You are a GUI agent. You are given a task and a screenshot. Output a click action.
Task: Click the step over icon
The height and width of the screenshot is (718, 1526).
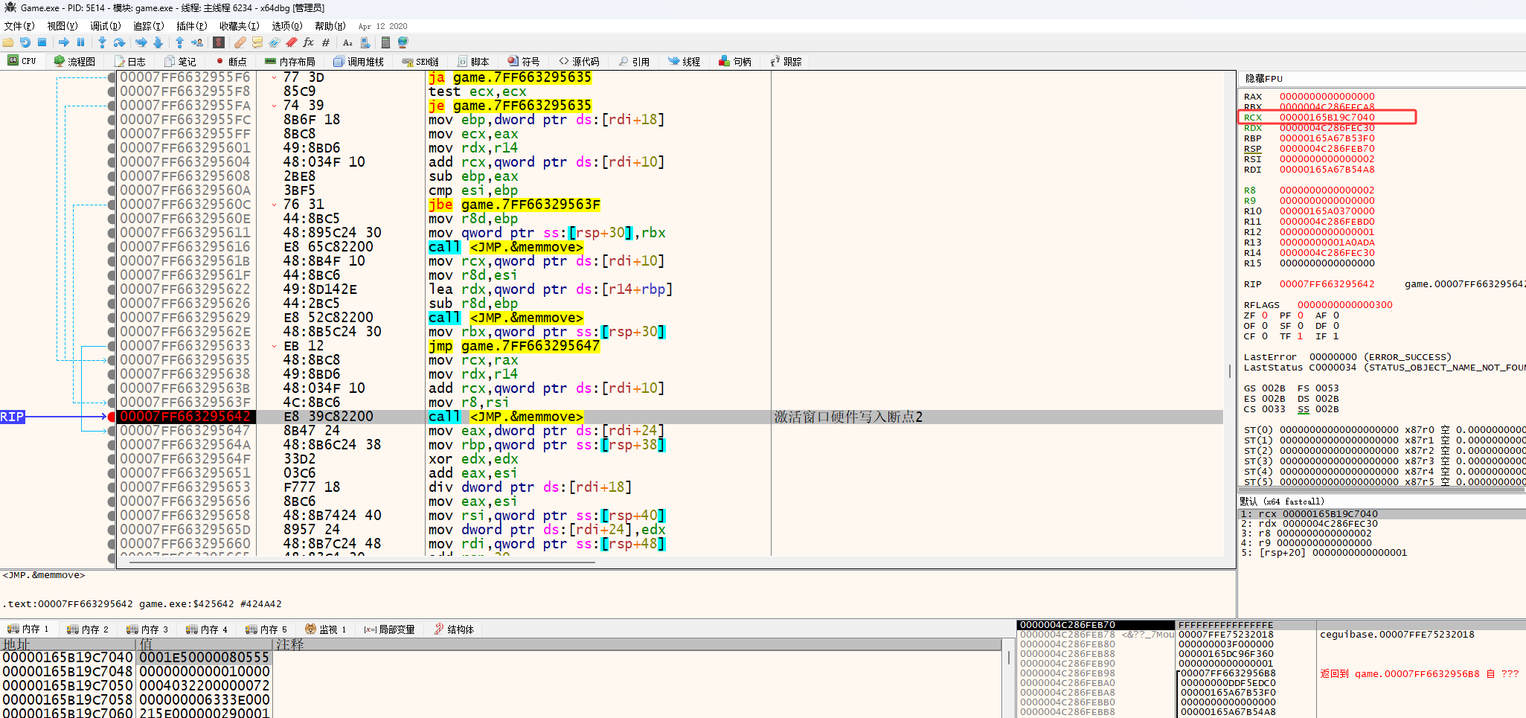coord(119,42)
